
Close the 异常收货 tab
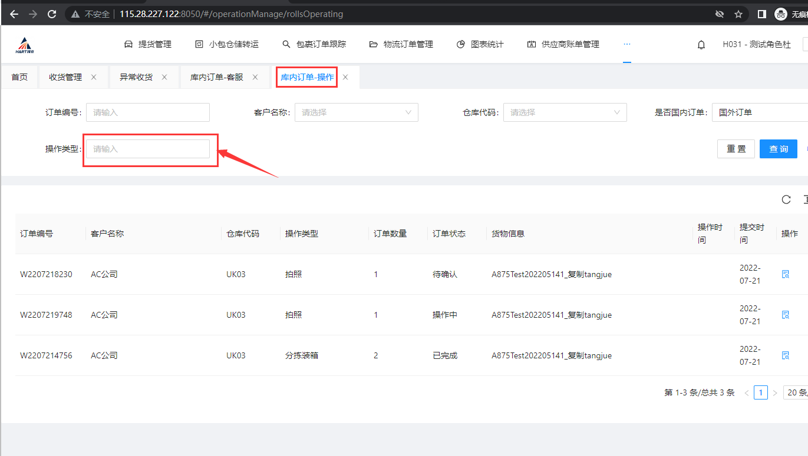(164, 77)
